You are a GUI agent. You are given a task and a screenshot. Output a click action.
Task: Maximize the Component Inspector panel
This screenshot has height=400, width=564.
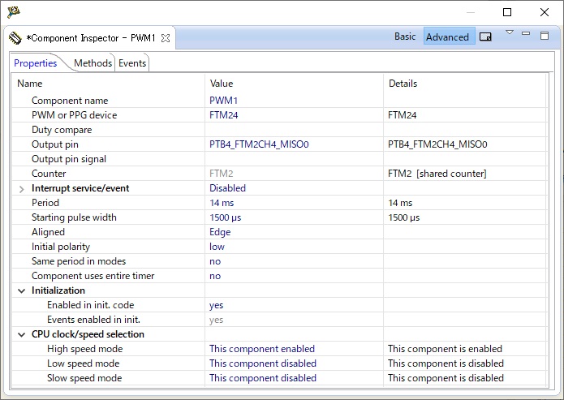[x=545, y=35]
